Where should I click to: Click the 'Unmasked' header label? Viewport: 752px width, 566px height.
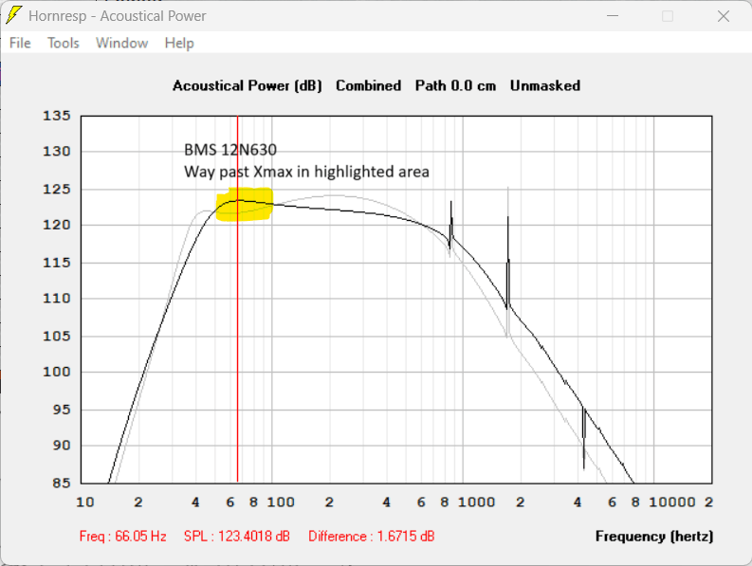[x=545, y=86]
